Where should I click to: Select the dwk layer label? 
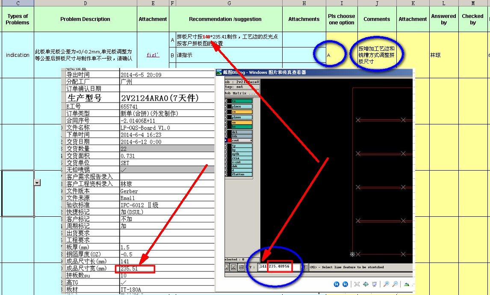pyautogui.click(x=242, y=166)
